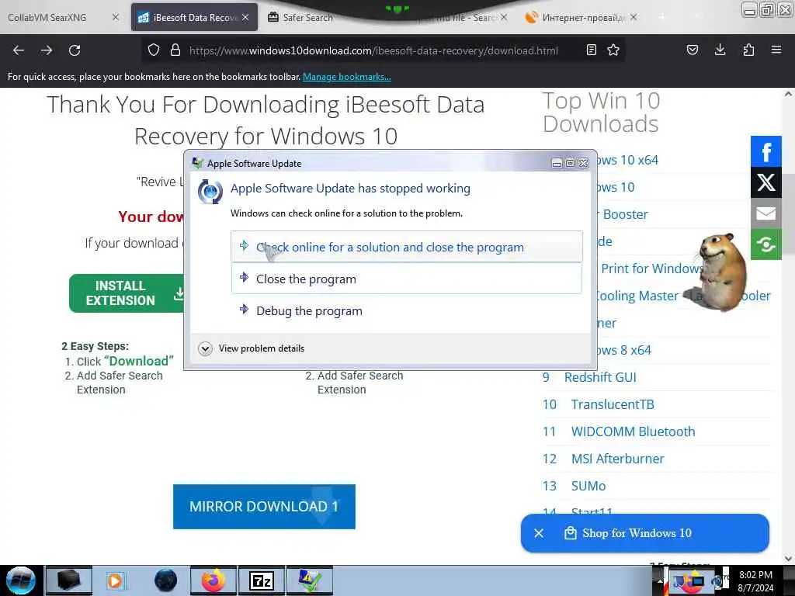Open the WIDCOMM Bluetooth link
Viewport: 795px width, 596px height.
[x=634, y=431]
